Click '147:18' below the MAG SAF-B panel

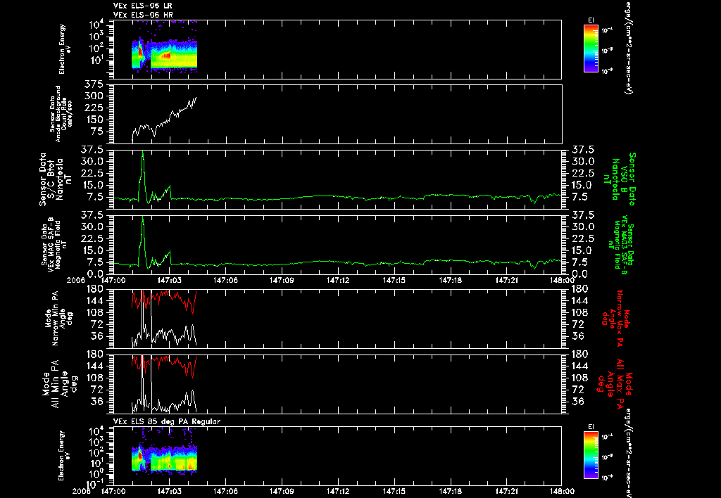[x=451, y=280]
